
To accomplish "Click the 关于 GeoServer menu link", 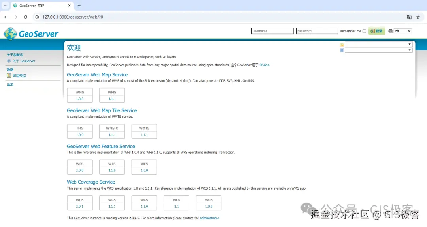I will pyautogui.click(x=24, y=61).
